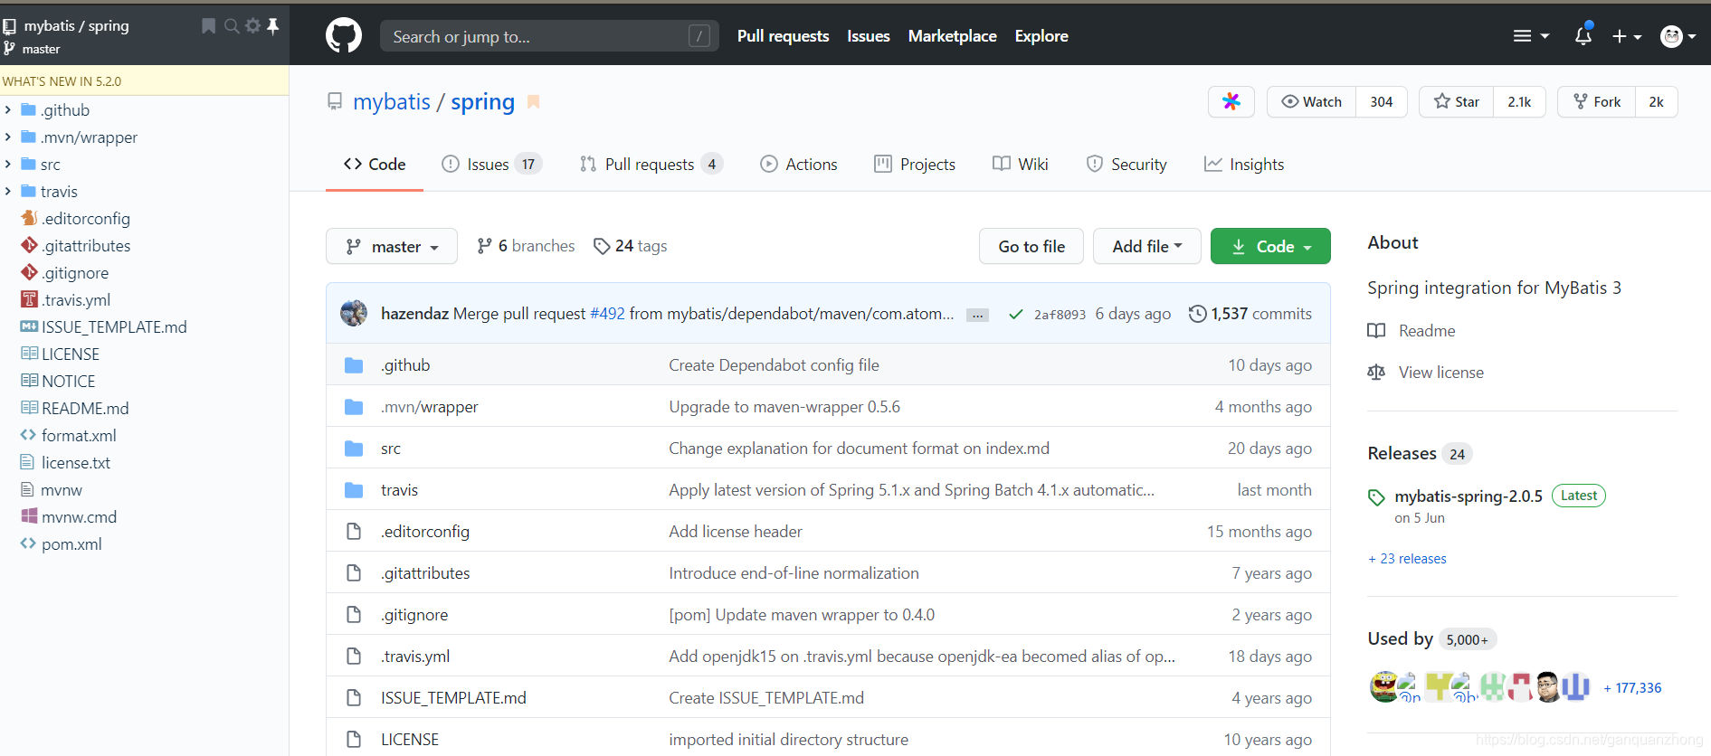Open + 177,336 dependents link

[1632, 688]
